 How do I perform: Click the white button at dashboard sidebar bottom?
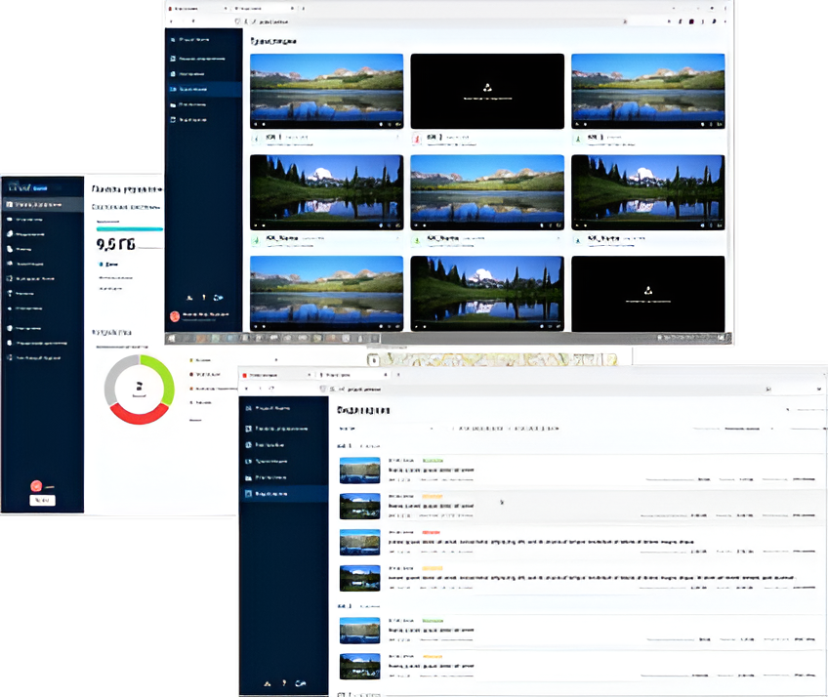click(x=42, y=500)
